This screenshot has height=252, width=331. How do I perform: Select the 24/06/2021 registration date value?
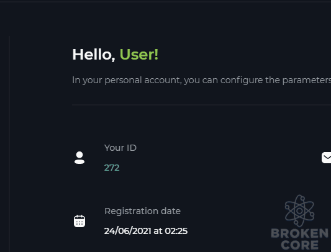pos(127,231)
